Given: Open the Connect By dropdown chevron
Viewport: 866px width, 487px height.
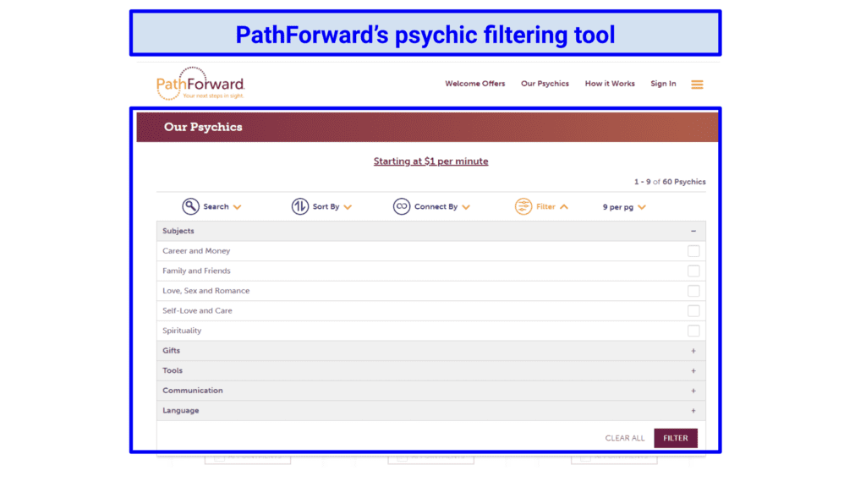Looking at the screenshot, I should [466, 207].
